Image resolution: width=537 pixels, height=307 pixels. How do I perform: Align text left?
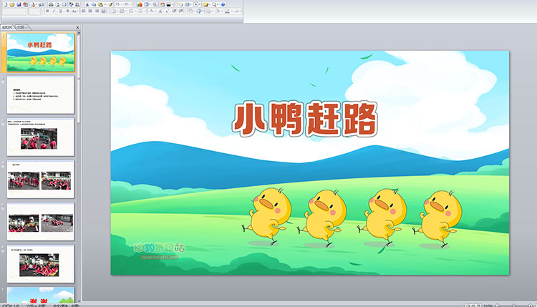83,11
